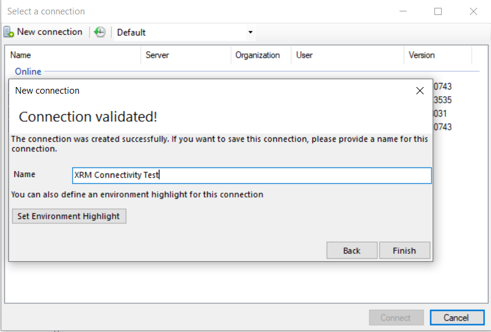491x332 pixels.
Task: Maximize the Select a connection window
Action: 438,11
